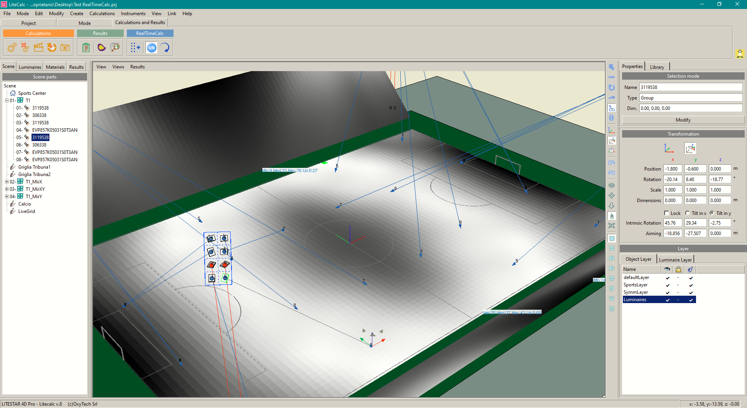
Task: Expand the T1_MirY tree node
Action: click(x=7, y=197)
